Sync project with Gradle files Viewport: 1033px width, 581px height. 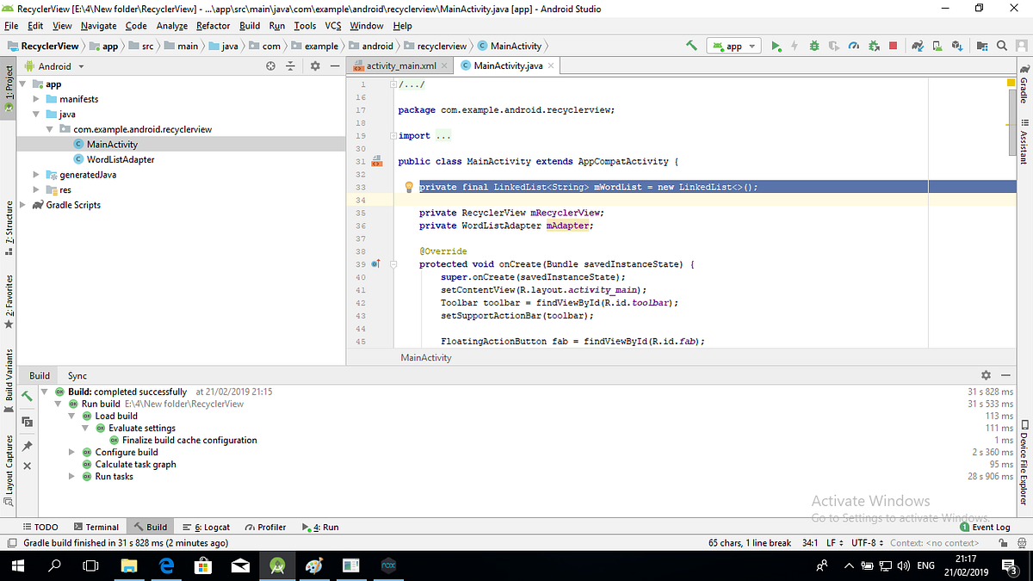pos(918,46)
